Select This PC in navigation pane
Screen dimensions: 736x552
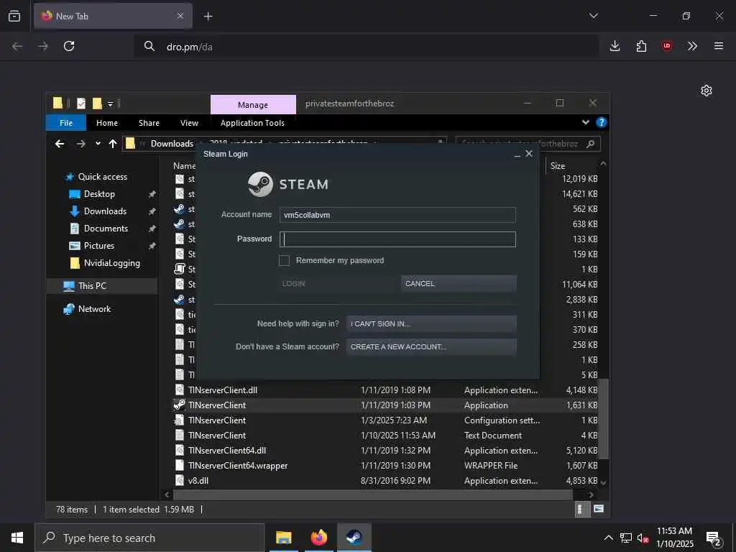coord(92,286)
